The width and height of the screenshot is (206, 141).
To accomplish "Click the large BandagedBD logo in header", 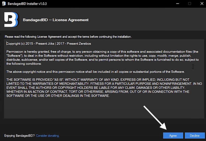I will [x=11, y=20].
